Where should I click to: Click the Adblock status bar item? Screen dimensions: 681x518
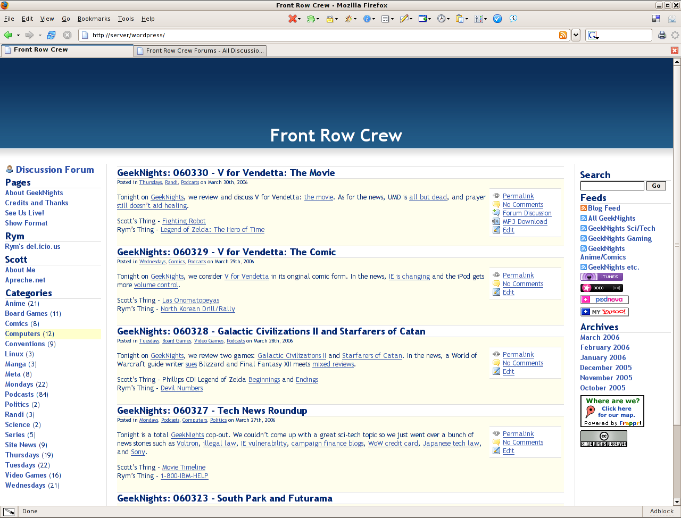pos(661,512)
